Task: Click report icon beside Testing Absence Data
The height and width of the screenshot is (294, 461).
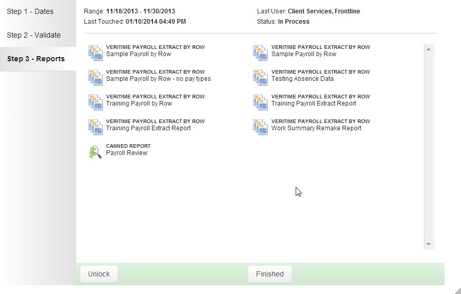Action: pyautogui.click(x=261, y=78)
